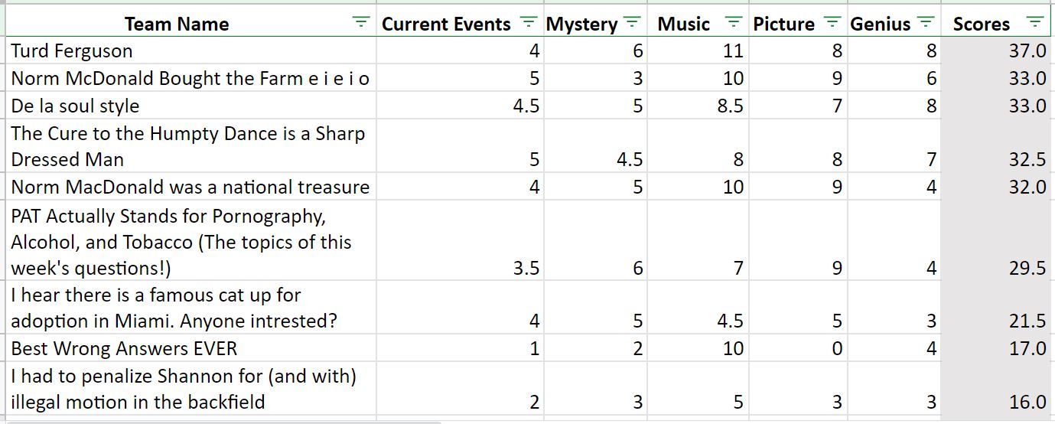Click the famous cat adoption team cell

(190, 308)
